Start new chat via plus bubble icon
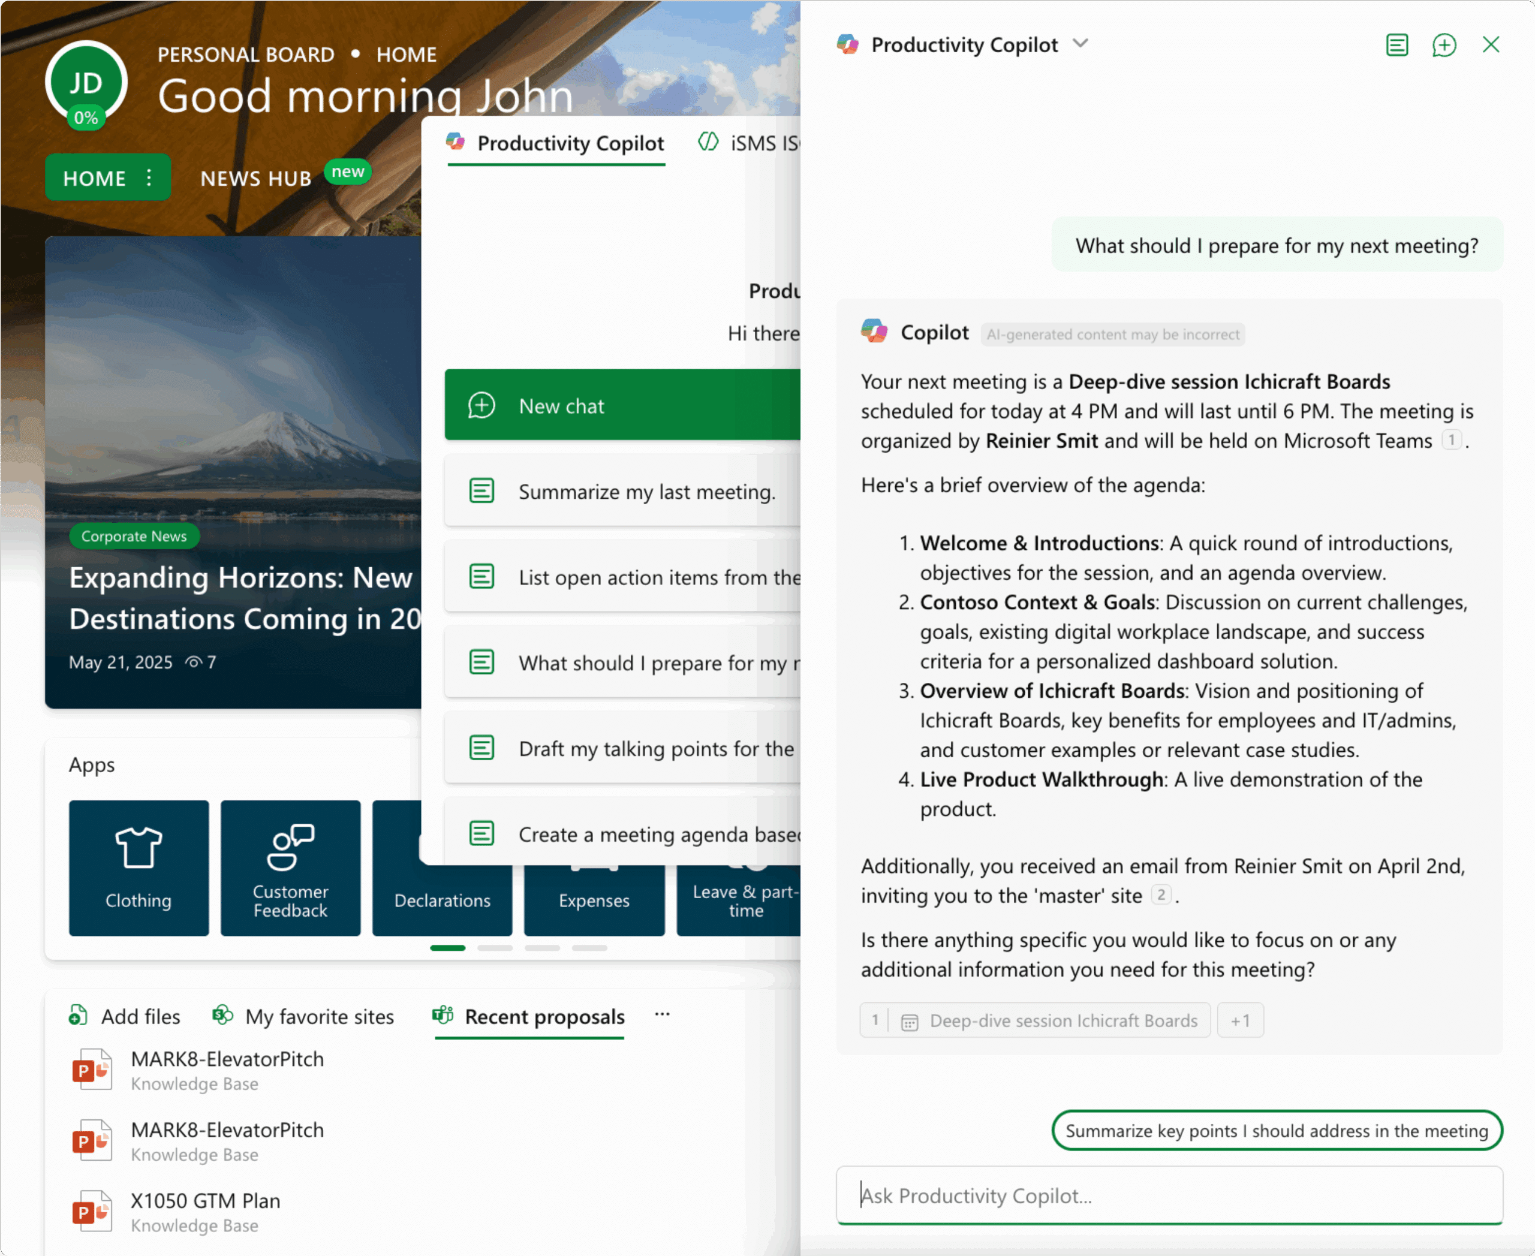 pos(1443,45)
